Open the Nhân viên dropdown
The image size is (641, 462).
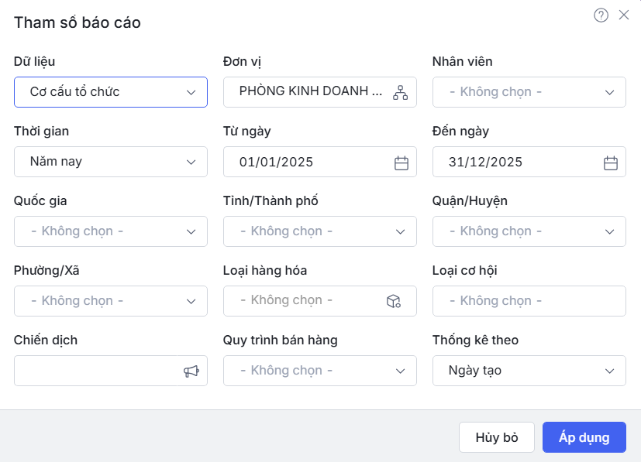[529, 92]
